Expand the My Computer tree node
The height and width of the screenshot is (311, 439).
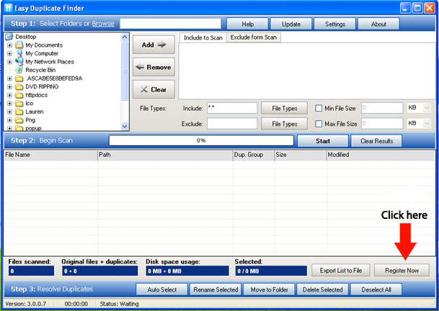(x=9, y=53)
